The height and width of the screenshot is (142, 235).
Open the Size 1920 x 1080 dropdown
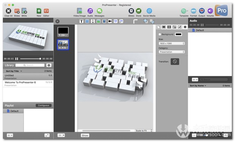pyautogui.click(x=172, y=44)
